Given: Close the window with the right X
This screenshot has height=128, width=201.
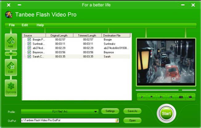Looking at the screenshot, I should [x=193, y=5].
